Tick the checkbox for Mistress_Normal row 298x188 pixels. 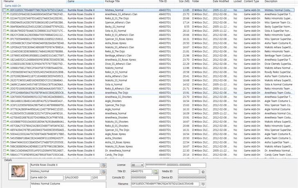5,10
